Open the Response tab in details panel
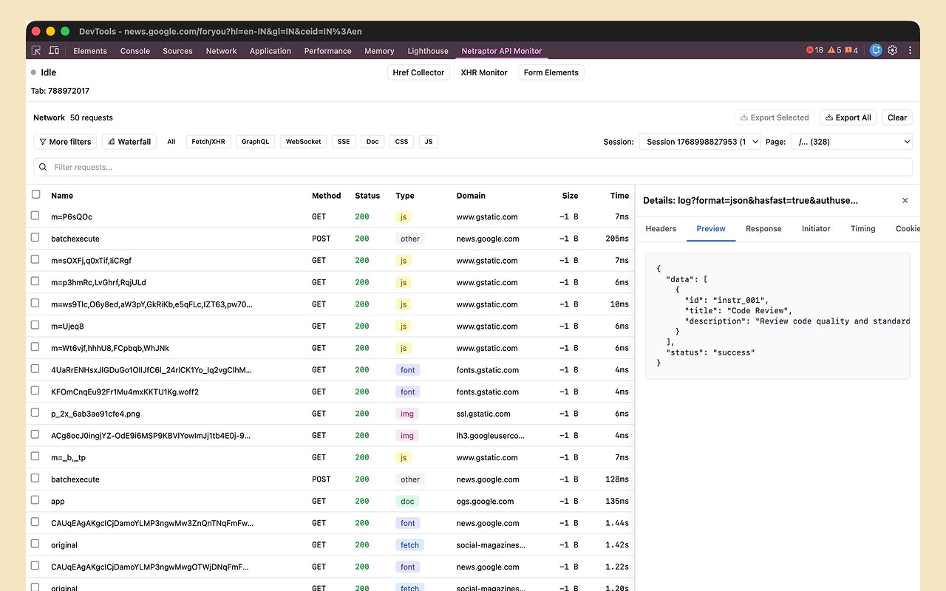This screenshot has height=591, width=946. tap(763, 229)
